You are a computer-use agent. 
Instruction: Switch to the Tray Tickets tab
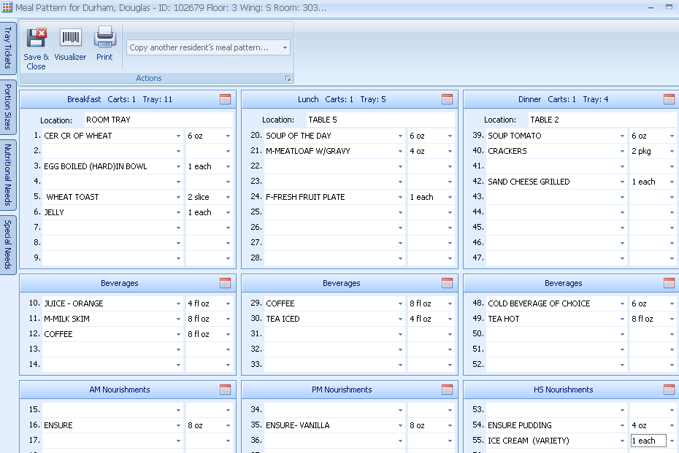click(8, 47)
